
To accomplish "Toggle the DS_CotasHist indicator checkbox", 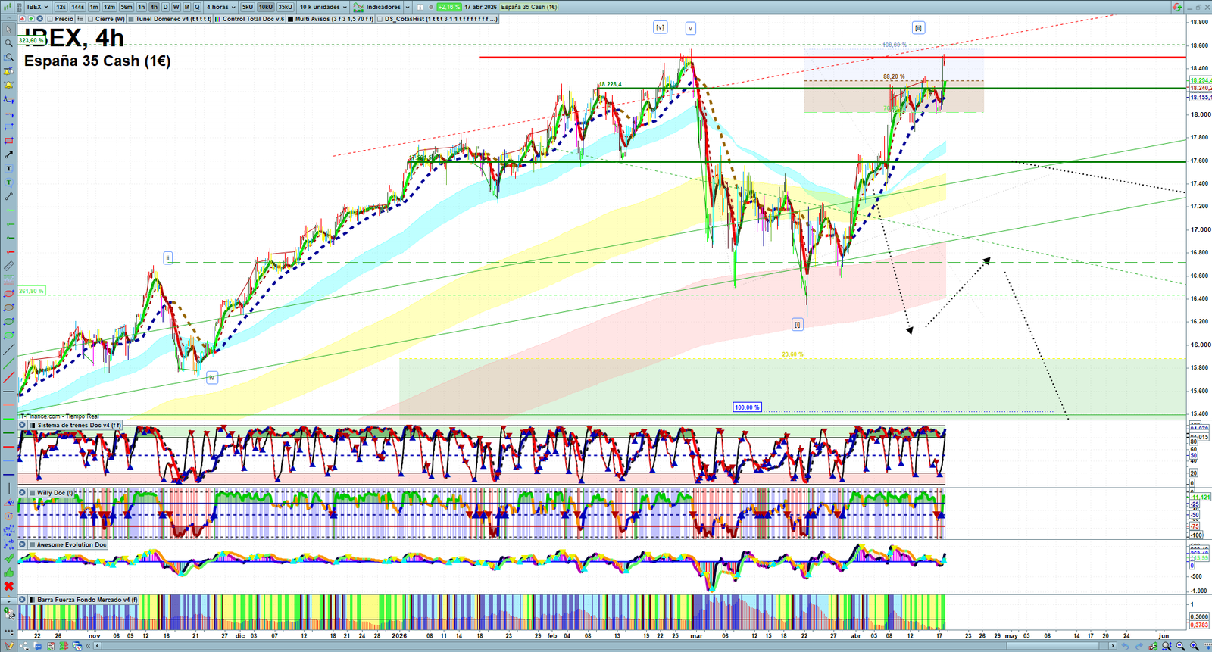I will 380,19.
